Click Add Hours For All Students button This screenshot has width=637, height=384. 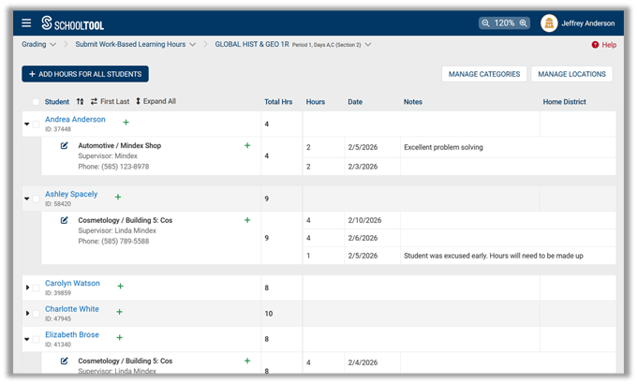(85, 74)
